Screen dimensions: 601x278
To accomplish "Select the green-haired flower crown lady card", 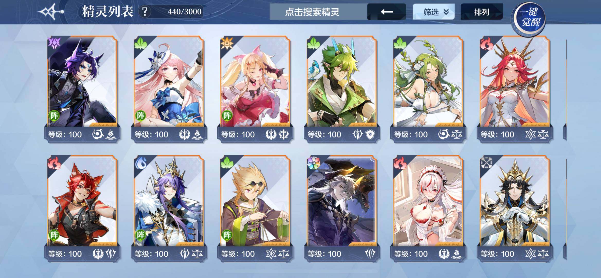I will [428, 89].
